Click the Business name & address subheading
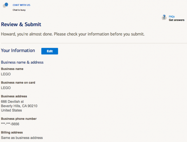The image size is (187, 142). coord(22,62)
